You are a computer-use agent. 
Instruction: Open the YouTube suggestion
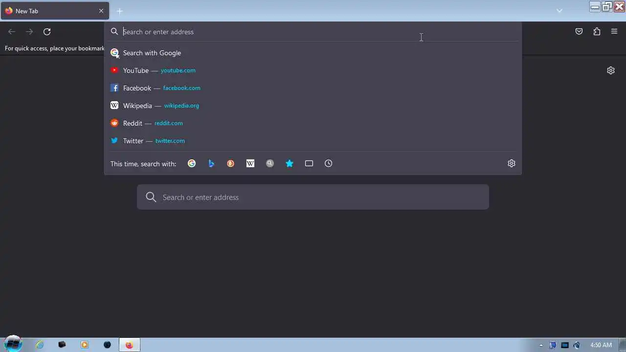click(x=313, y=70)
